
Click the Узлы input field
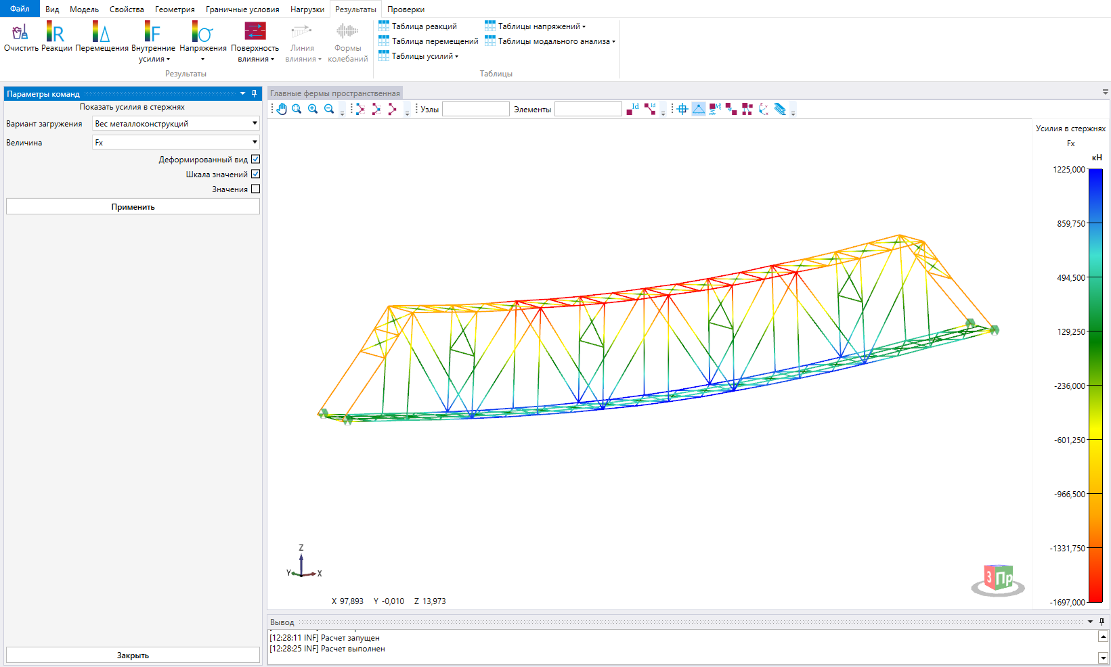tap(476, 109)
